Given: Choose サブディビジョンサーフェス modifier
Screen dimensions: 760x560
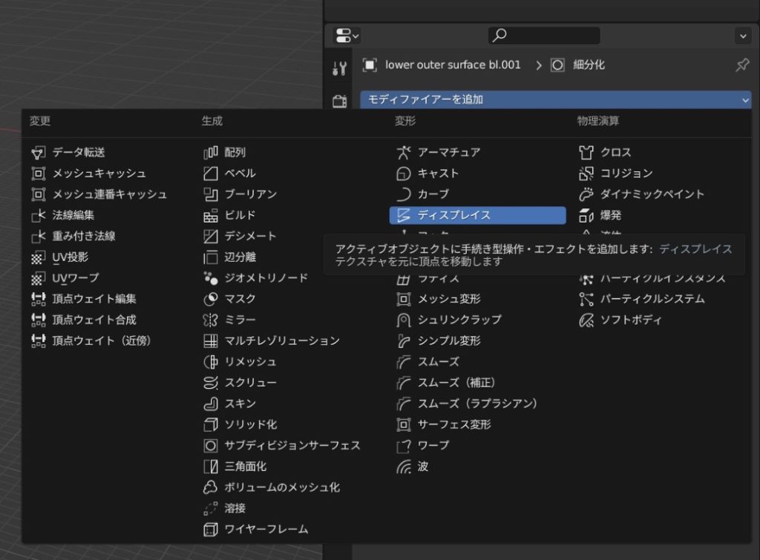Looking at the screenshot, I should click(x=292, y=446).
